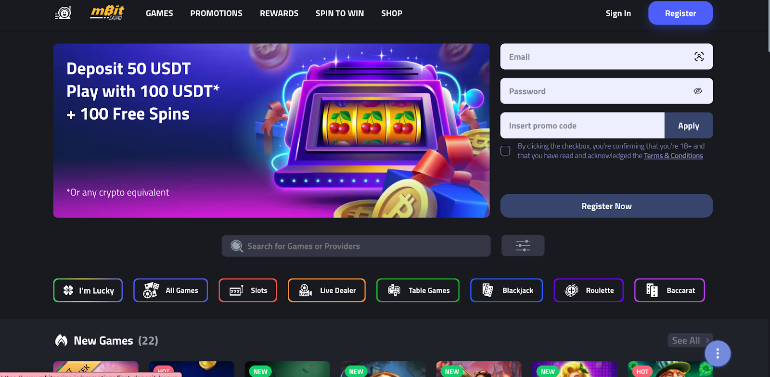This screenshot has width=770, height=377.
Task: Choose the Baccarat category
Action: (669, 290)
